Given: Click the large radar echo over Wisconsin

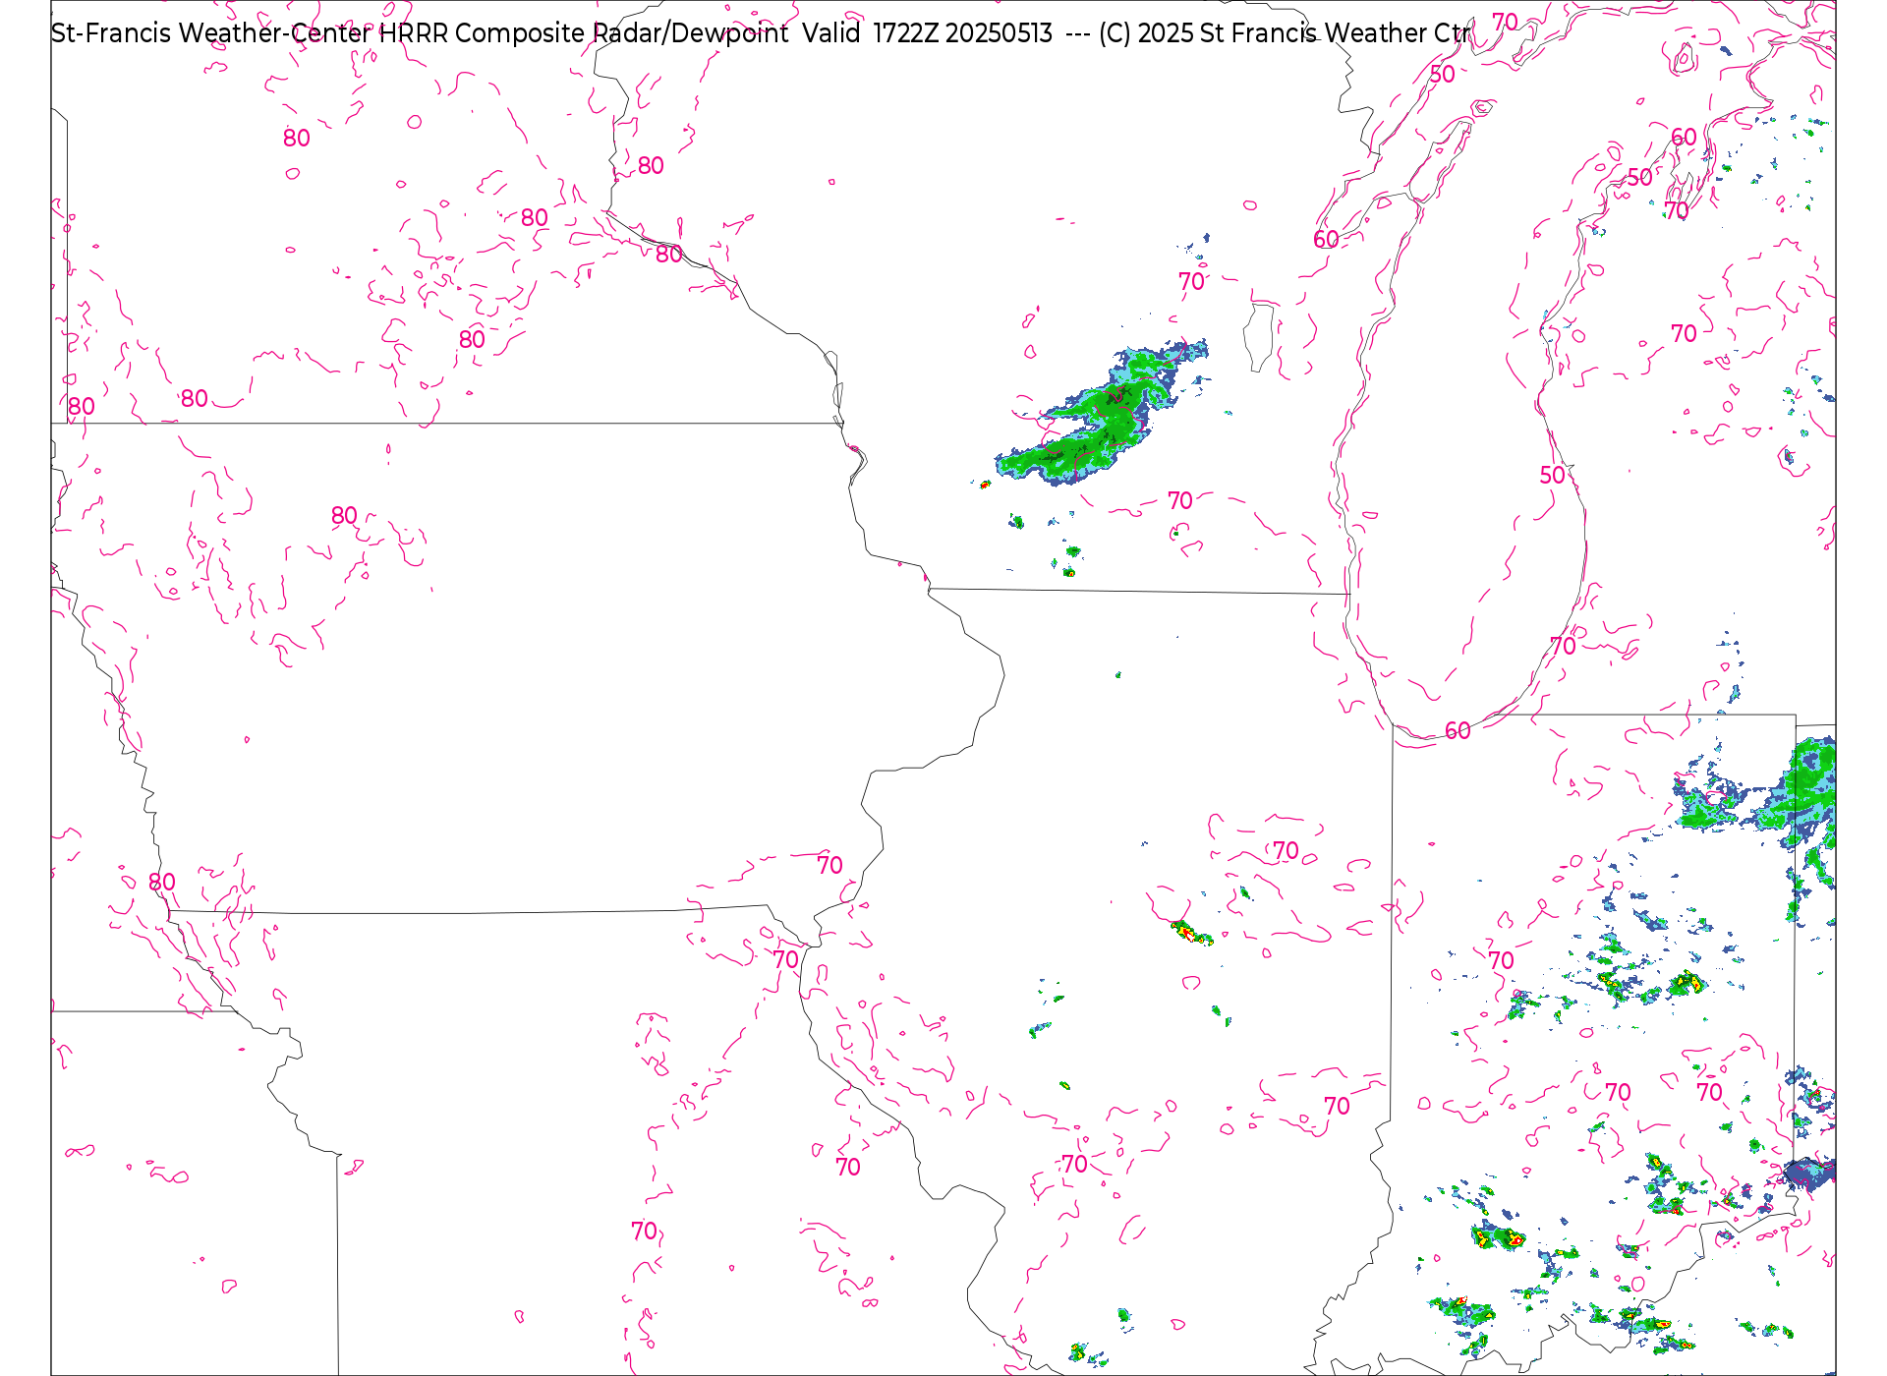Looking at the screenshot, I should click(1102, 412).
